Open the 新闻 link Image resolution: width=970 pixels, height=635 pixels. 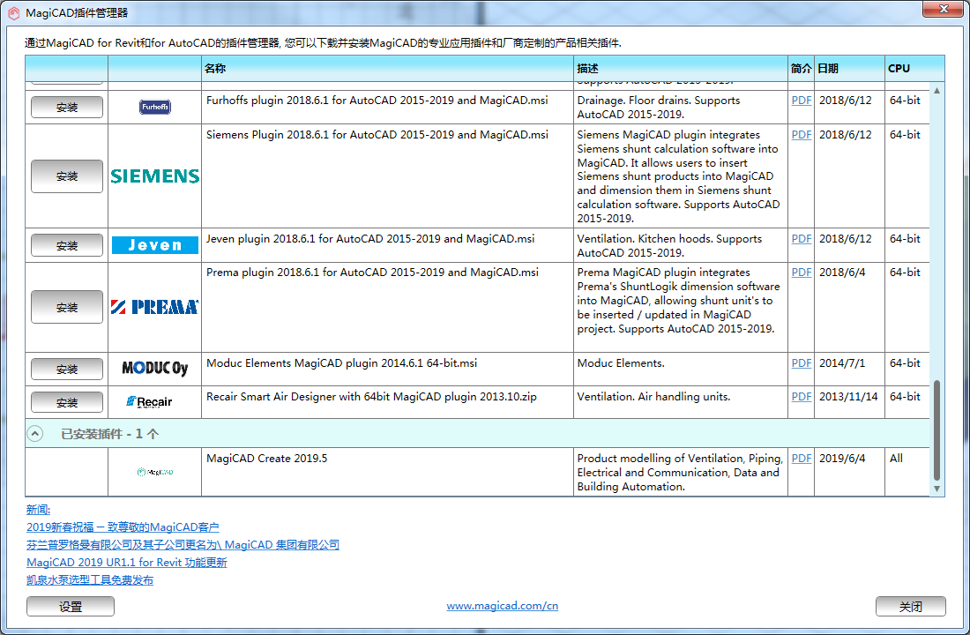click(38, 510)
